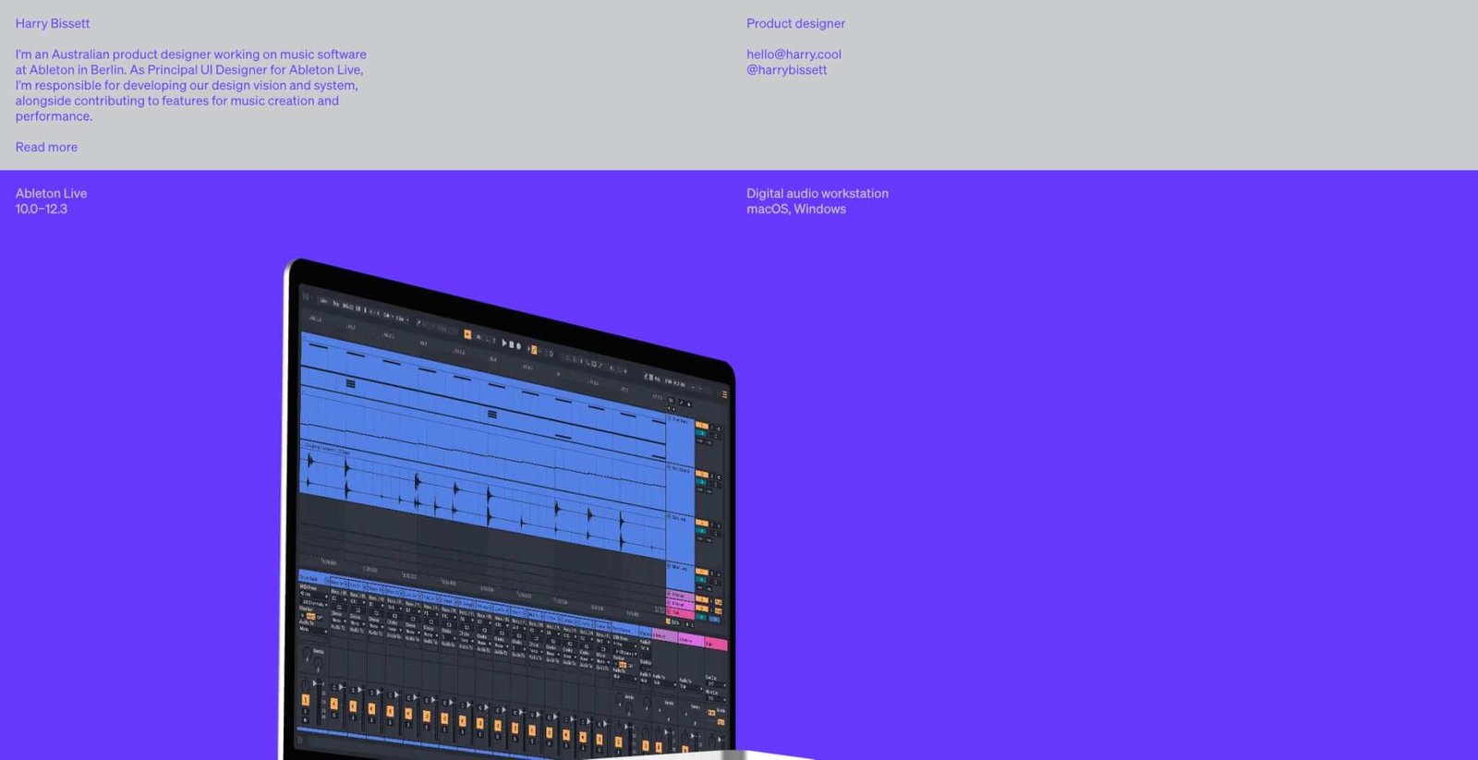Click the small icon in laptop screen's top-left corner

[x=306, y=296]
